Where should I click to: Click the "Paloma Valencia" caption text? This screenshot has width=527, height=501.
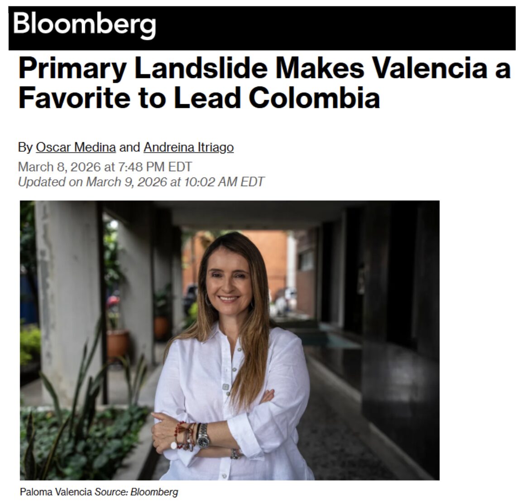click(56, 491)
